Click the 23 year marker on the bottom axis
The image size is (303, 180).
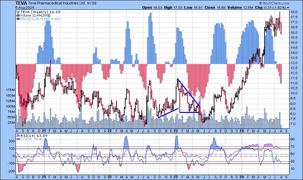coord(175,177)
